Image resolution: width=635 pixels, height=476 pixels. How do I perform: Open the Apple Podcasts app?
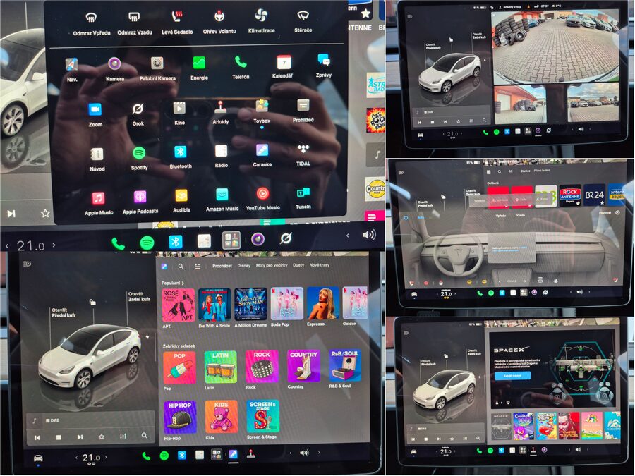click(140, 197)
